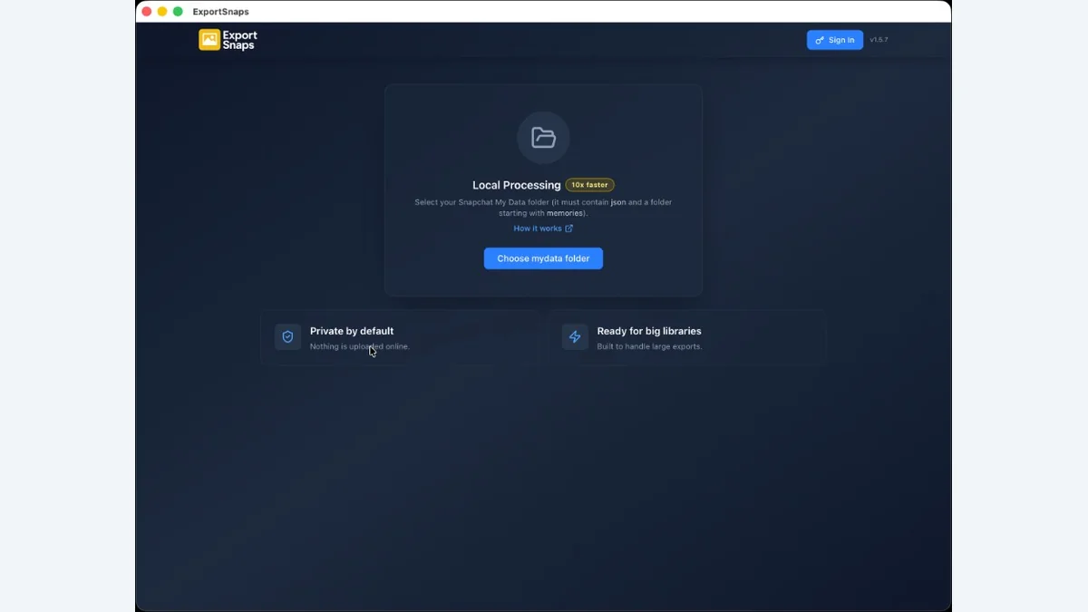Screen dimensions: 1088x612
Task: Click the 'Nothing is uploaded online.' text
Action: tap(360, 346)
